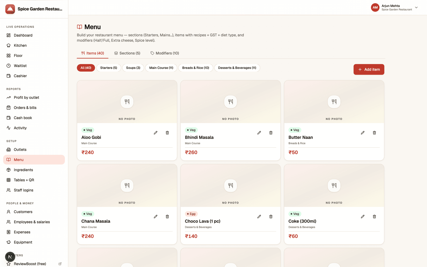The height and width of the screenshot is (267, 427).
Task: Click the AM user avatar
Action: [375, 7]
